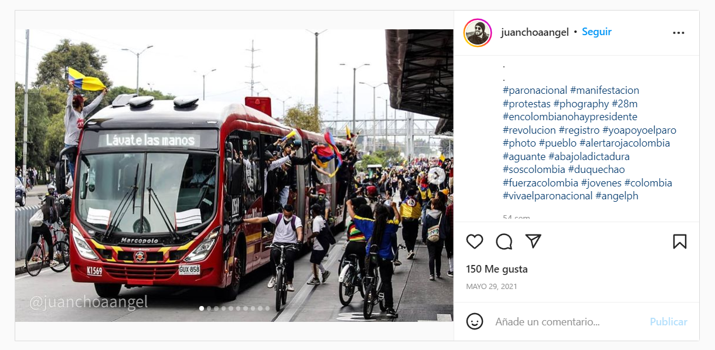This screenshot has width=715, height=350.
Task: Advance to next photo arrow
Action: (x=436, y=175)
